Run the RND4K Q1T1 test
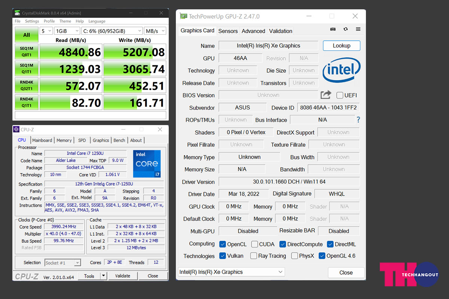449x299 pixels. [x=27, y=102]
